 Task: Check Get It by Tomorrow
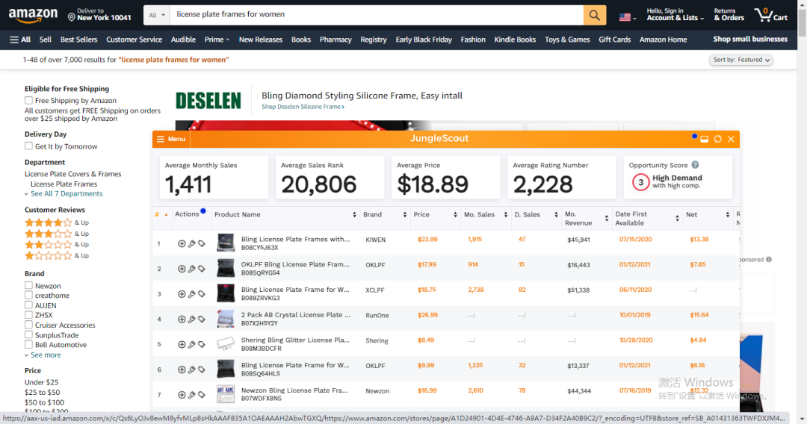click(x=29, y=146)
